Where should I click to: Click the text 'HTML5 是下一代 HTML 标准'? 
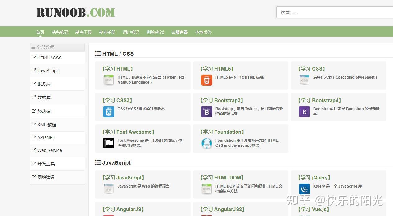point(239,77)
